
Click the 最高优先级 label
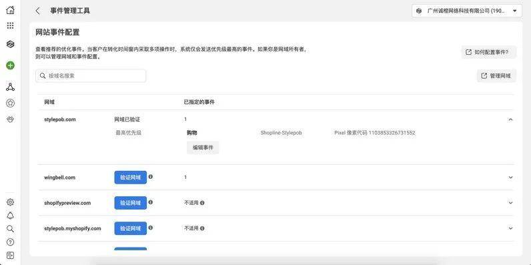128,133
